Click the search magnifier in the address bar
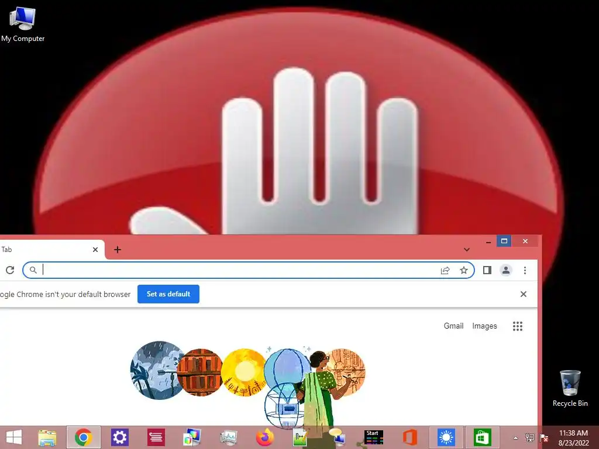Viewport: 599px width, 449px height. [x=33, y=270]
